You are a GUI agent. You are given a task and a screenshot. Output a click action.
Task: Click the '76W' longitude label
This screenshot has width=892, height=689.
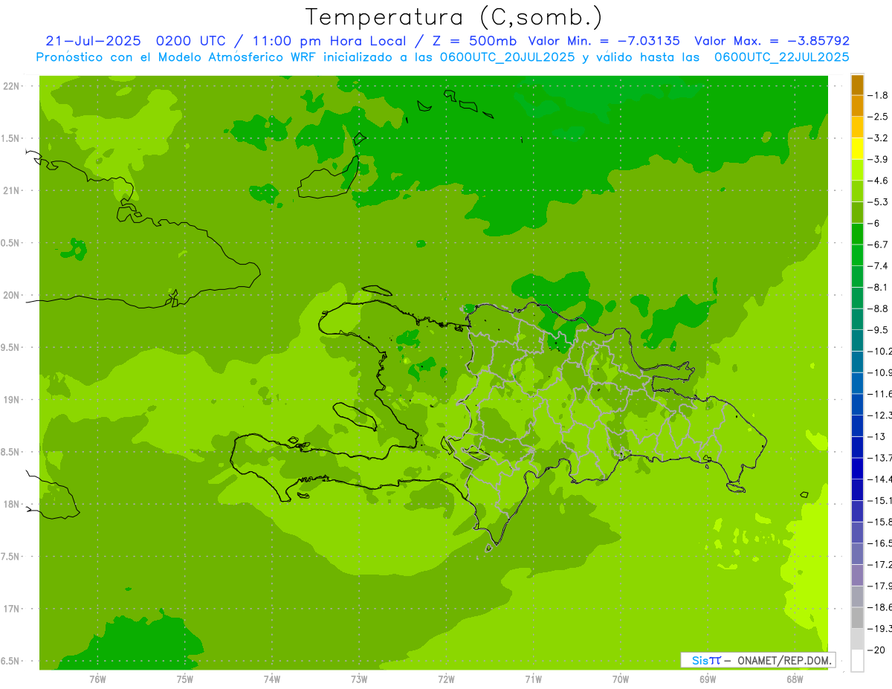pyautogui.click(x=97, y=679)
